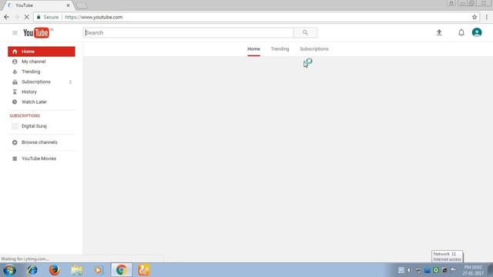Open Browse channels
This screenshot has height=277, width=493.
[42, 142]
